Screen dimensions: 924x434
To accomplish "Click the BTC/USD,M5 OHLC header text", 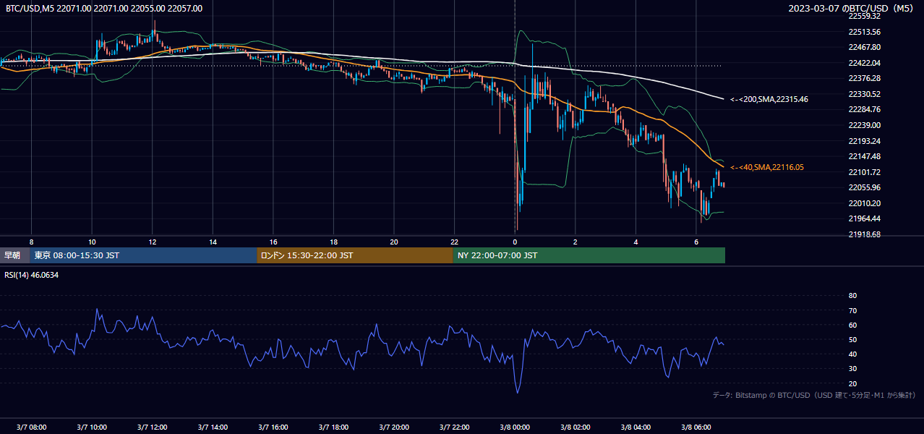I will 104,9.
